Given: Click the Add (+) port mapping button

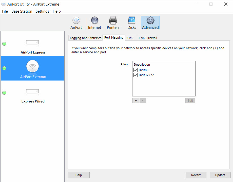Looking at the screenshot, I should (x=135, y=100).
